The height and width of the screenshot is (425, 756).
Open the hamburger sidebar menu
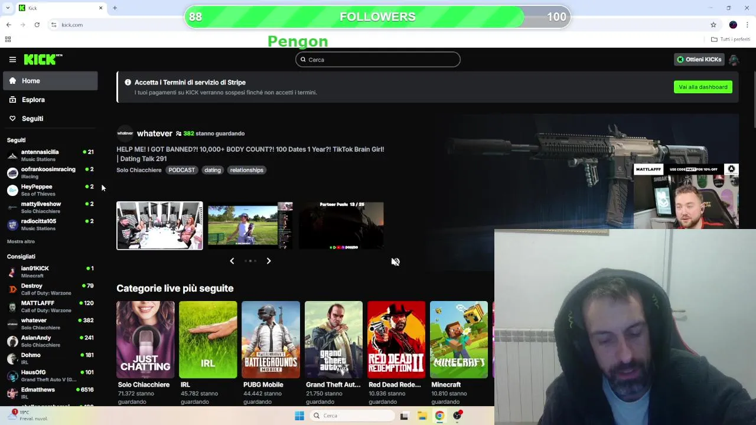(x=12, y=60)
